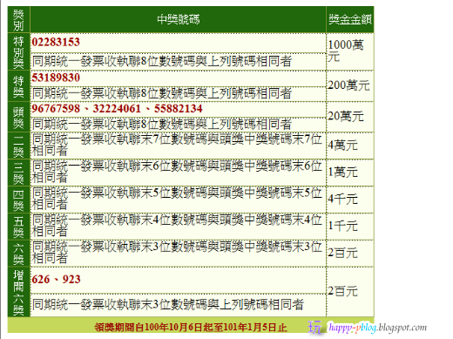Screen dimensions: 453x339
Task: Select the 特獎 number 53189830
Action: (56, 78)
